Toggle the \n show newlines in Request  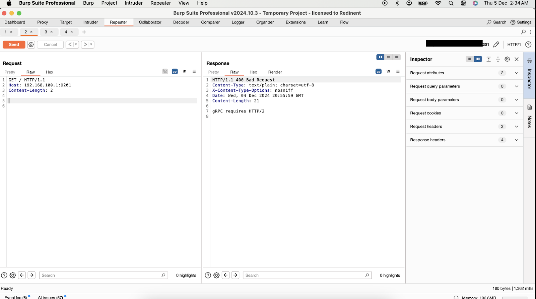(185, 71)
